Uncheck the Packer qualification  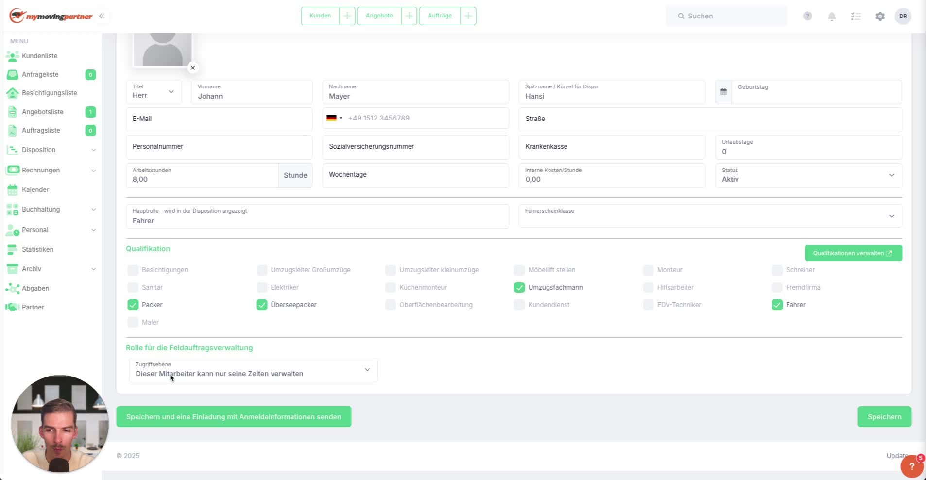pos(133,305)
